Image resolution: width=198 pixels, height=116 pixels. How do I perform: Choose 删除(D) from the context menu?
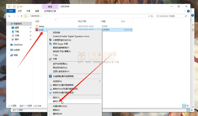pos(75,110)
